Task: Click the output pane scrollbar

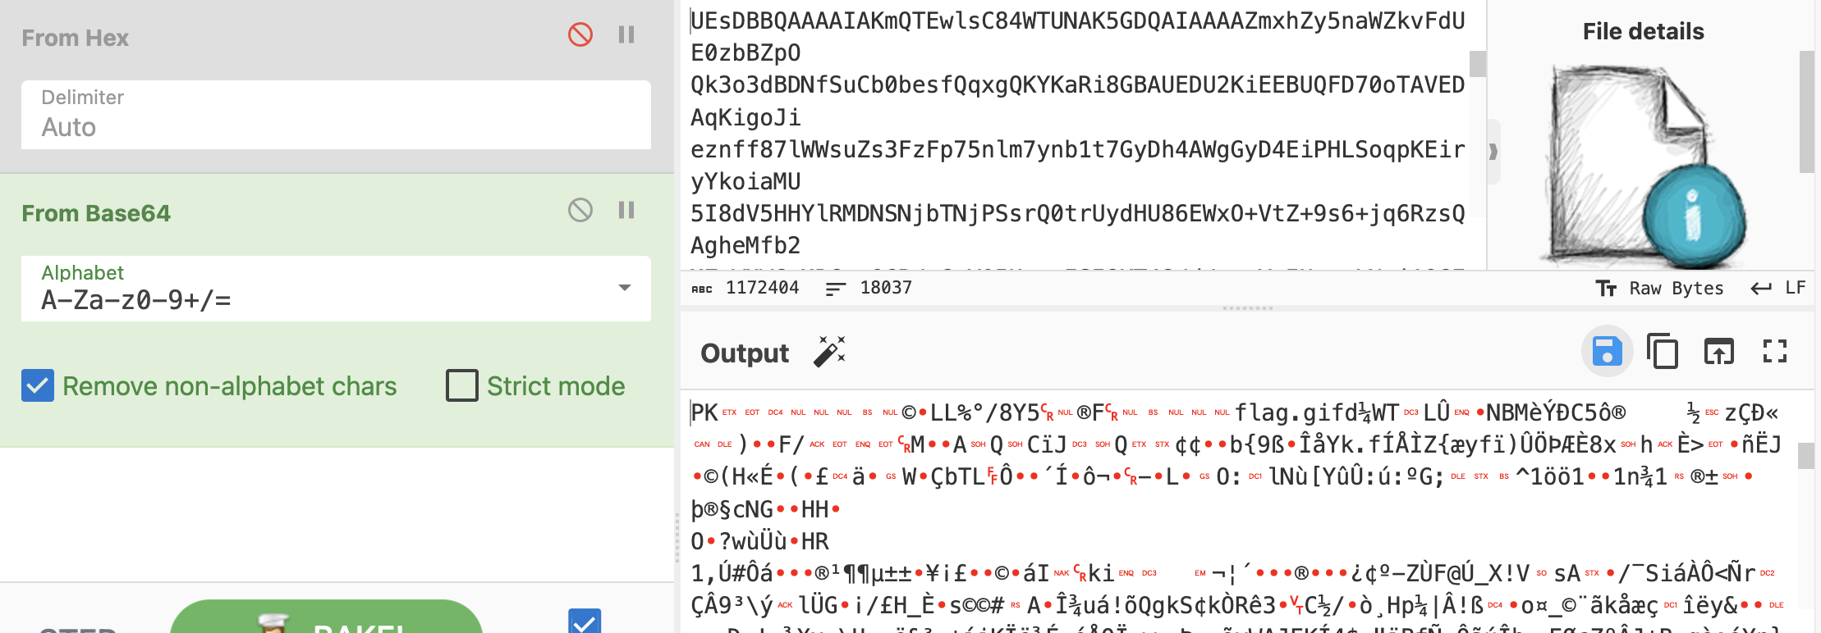Action: tap(1806, 456)
